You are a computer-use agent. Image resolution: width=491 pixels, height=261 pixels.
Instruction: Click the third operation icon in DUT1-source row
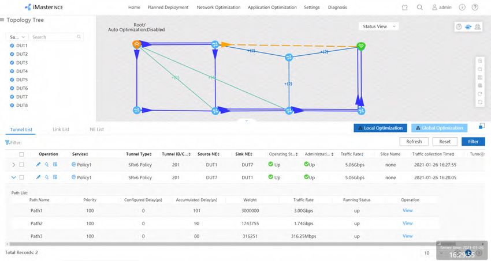tap(55, 164)
